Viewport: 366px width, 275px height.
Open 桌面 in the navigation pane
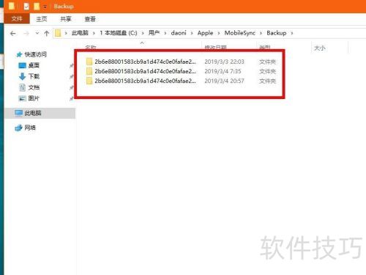point(34,65)
